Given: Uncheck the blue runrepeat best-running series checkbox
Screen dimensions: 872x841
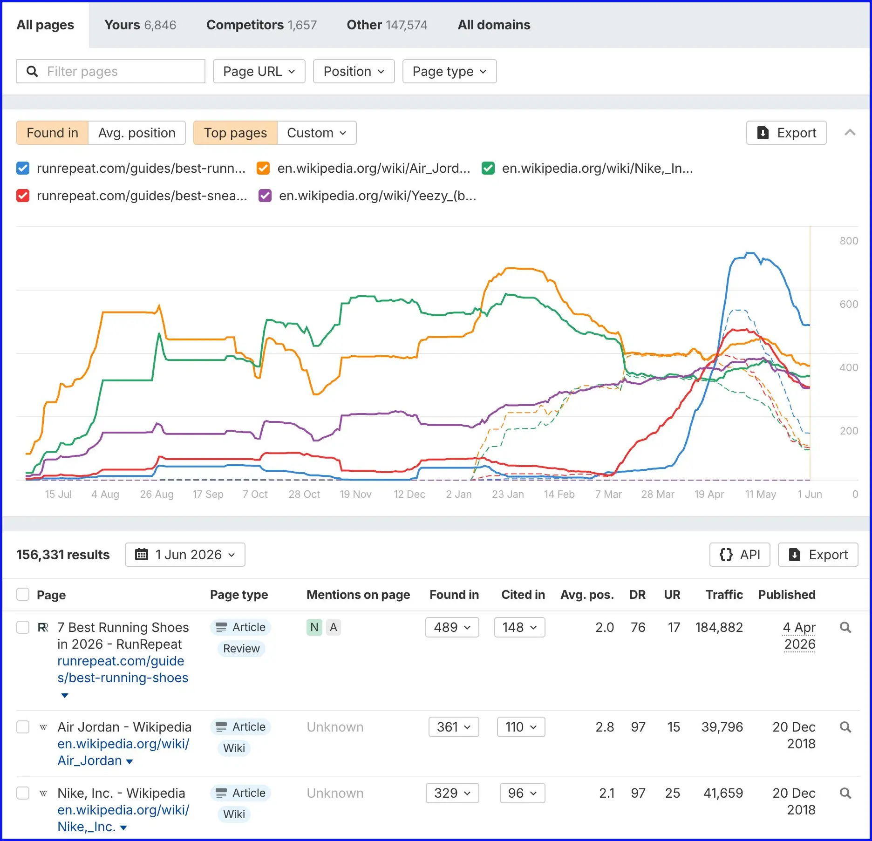Looking at the screenshot, I should pyautogui.click(x=23, y=168).
